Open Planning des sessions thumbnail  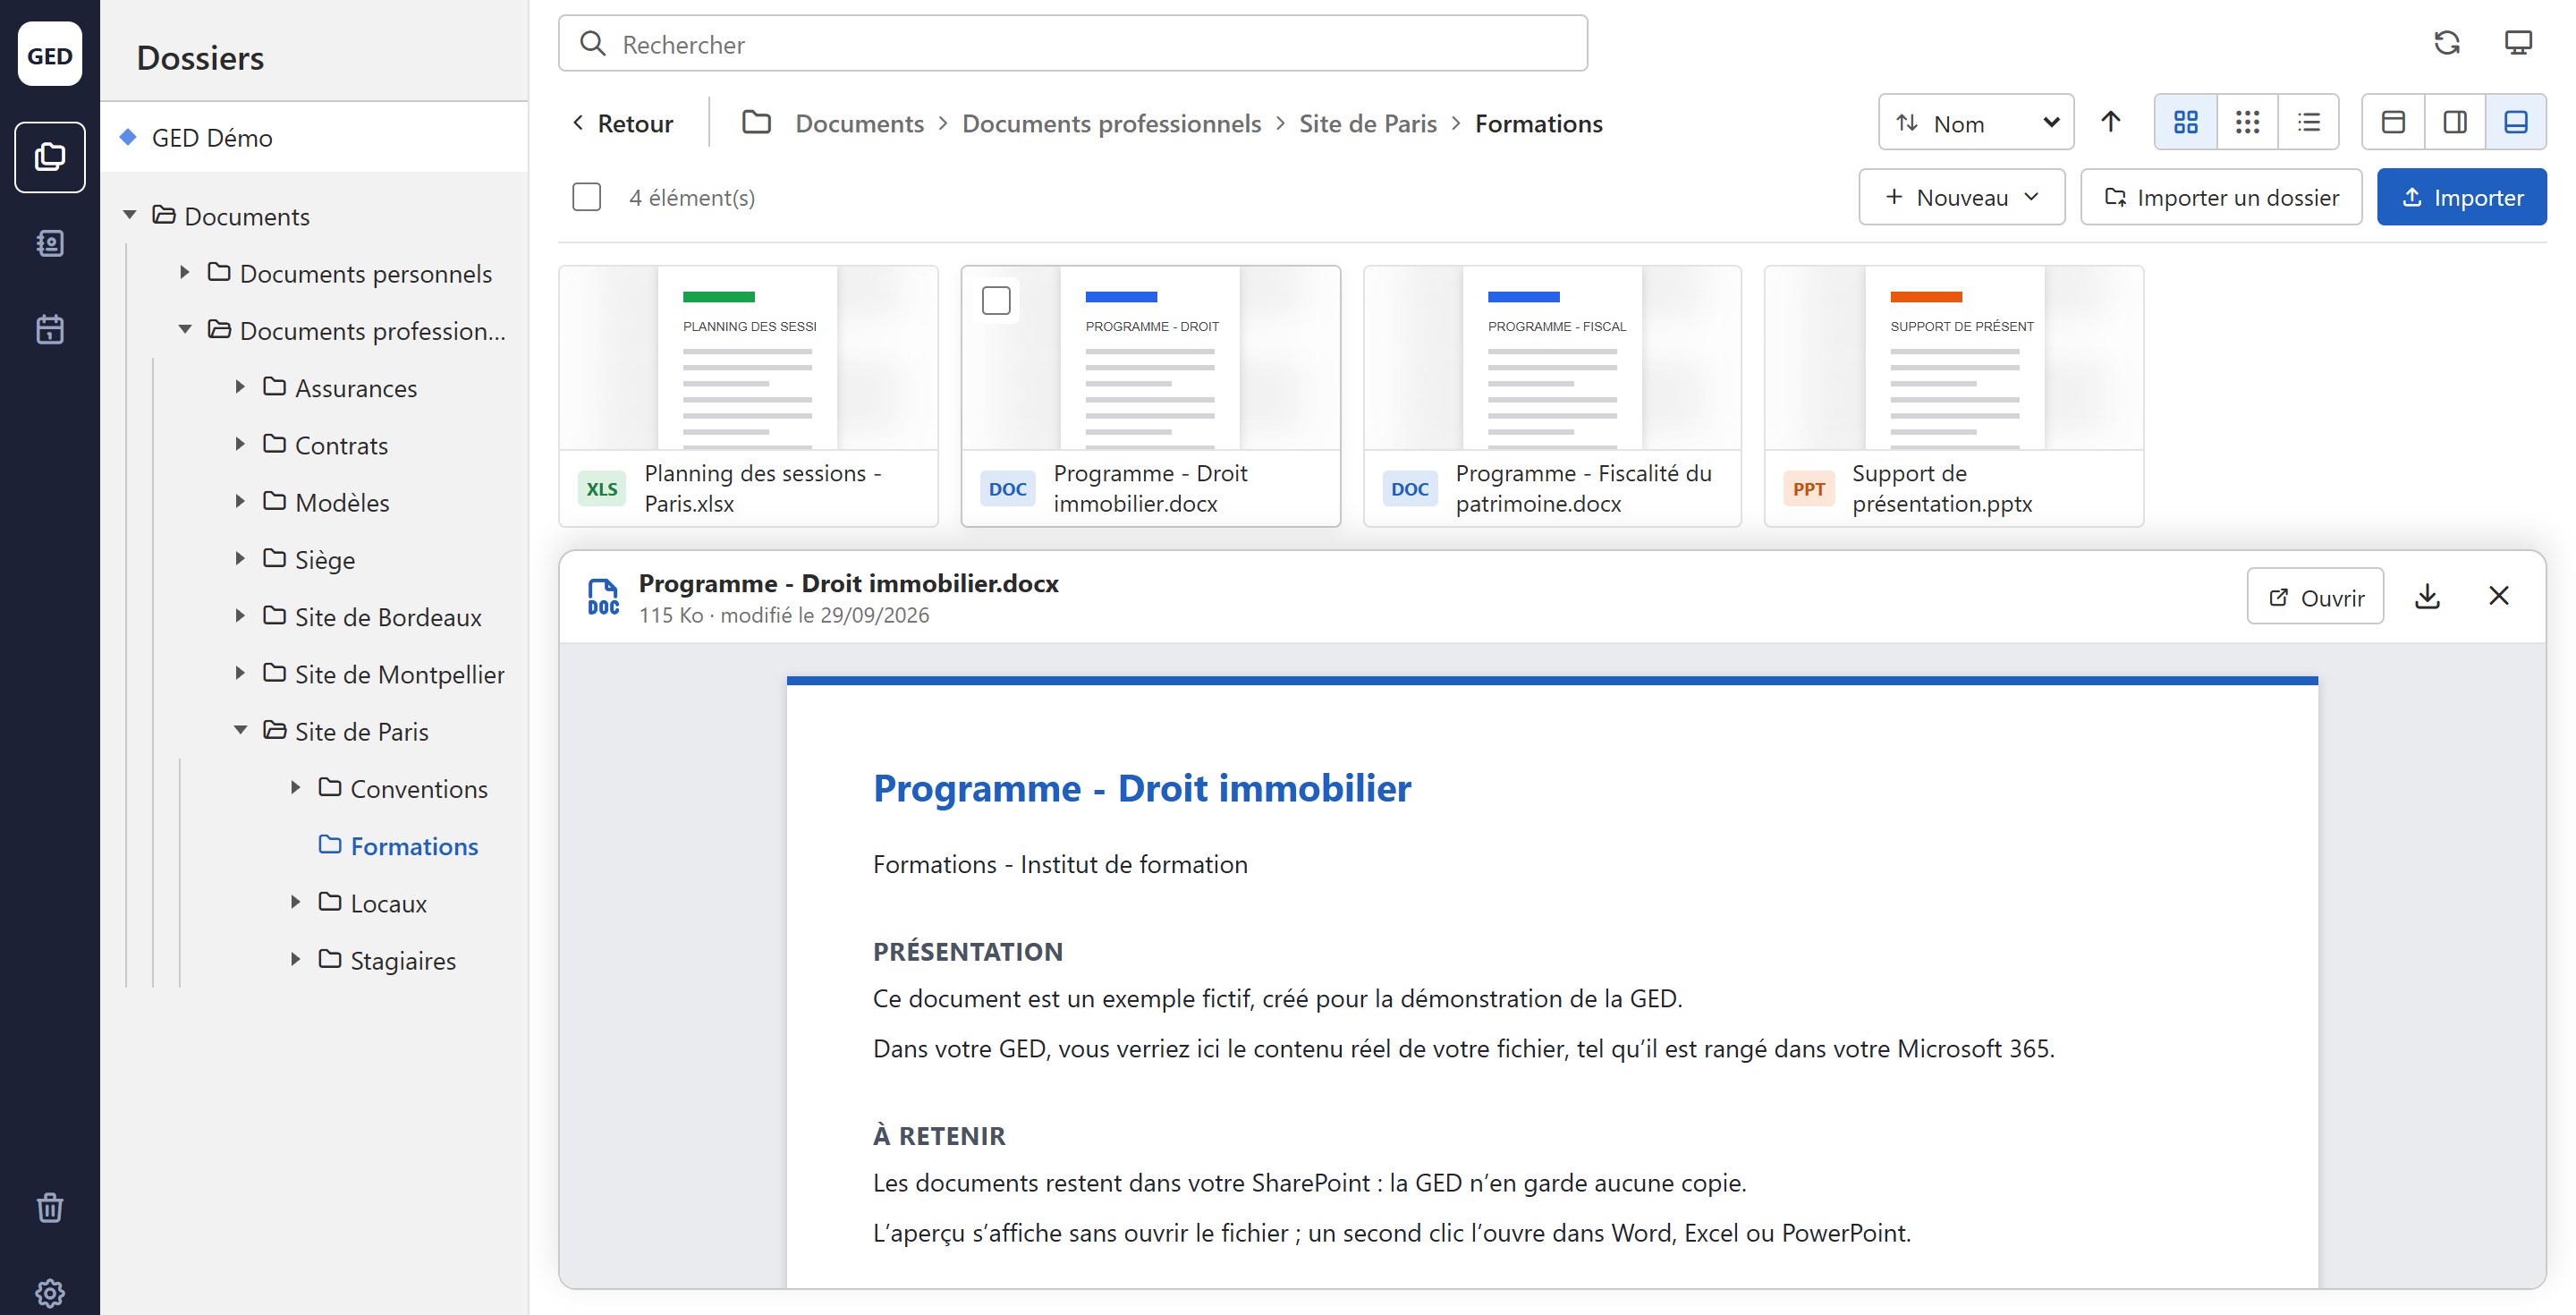[749, 358]
